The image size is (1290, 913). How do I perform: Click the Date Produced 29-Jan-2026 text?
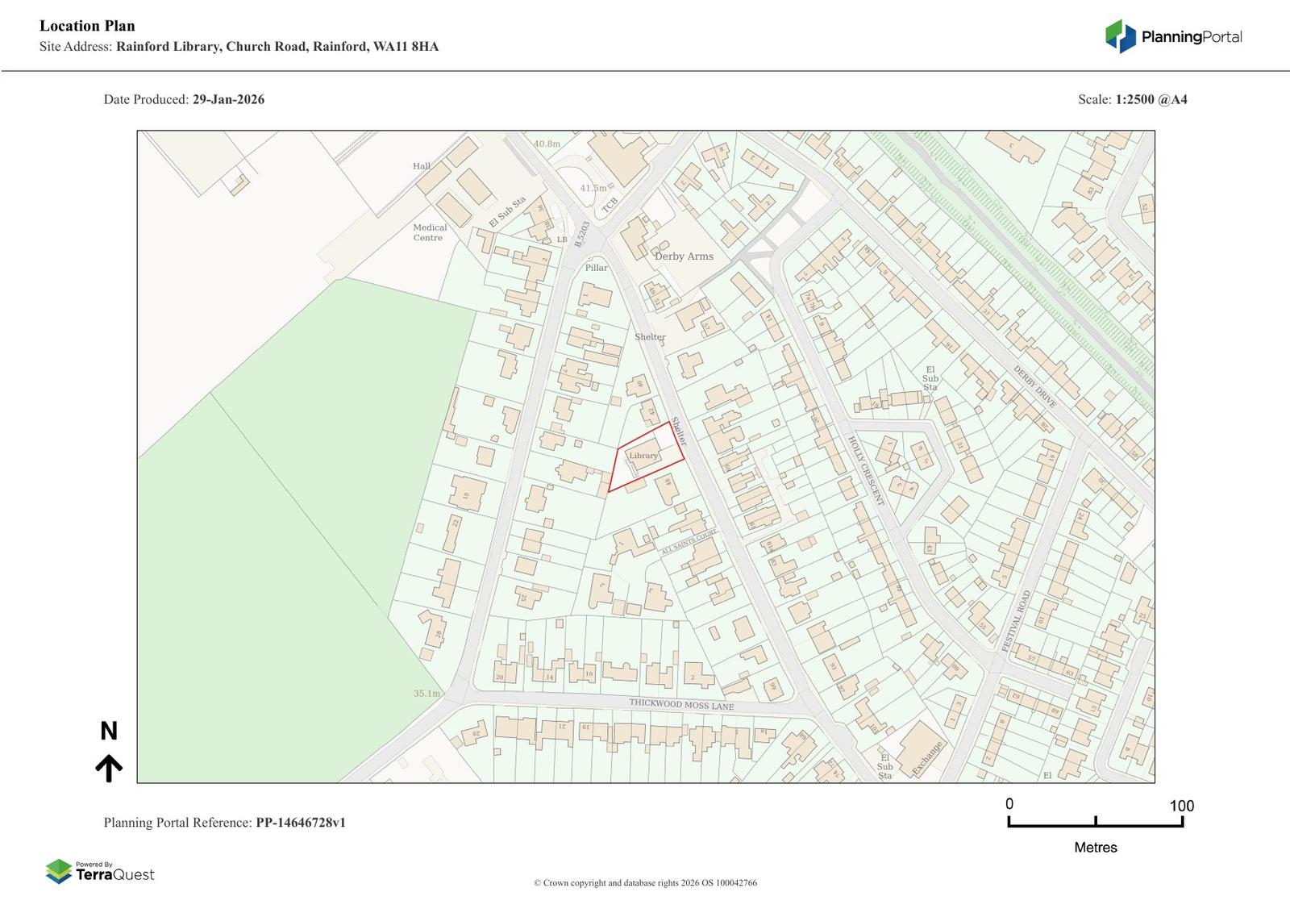[x=184, y=100]
